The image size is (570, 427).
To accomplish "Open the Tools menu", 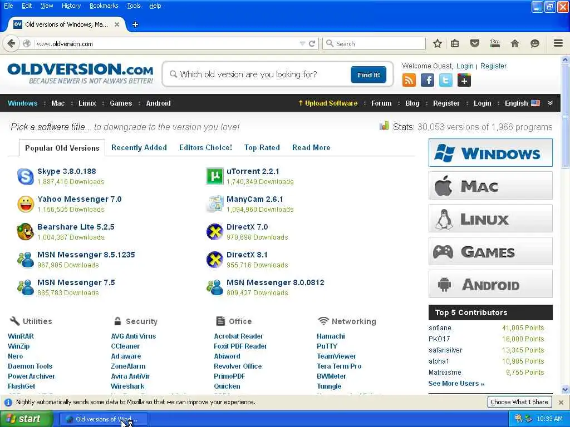I will pyautogui.click(x=134, y=6).
